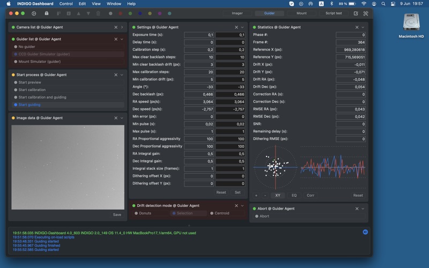Click the Wi-Fi icon in menu bar
The image size is (429, 268).
364,4
